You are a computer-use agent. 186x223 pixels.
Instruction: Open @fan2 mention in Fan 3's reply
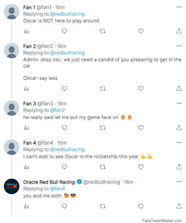[x=58, y=110]
